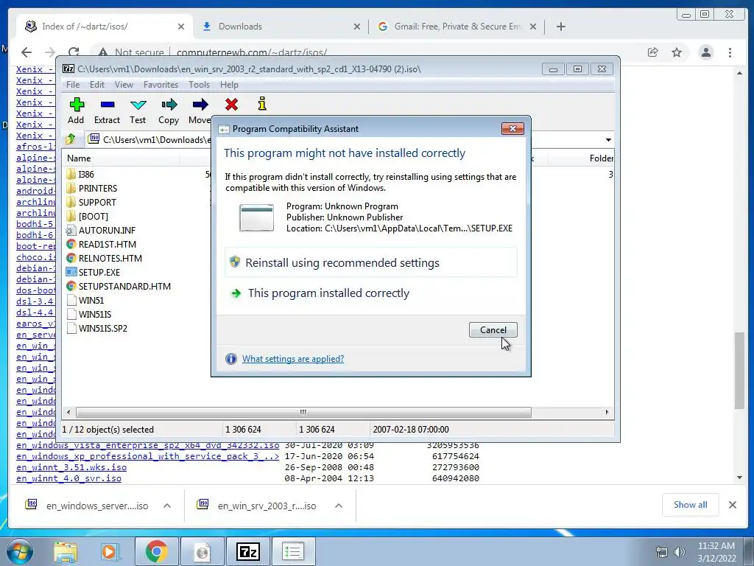This screenshot has width=754, height=566.
Task: Select AUTORUN.INF file
Action: (107, 230)
